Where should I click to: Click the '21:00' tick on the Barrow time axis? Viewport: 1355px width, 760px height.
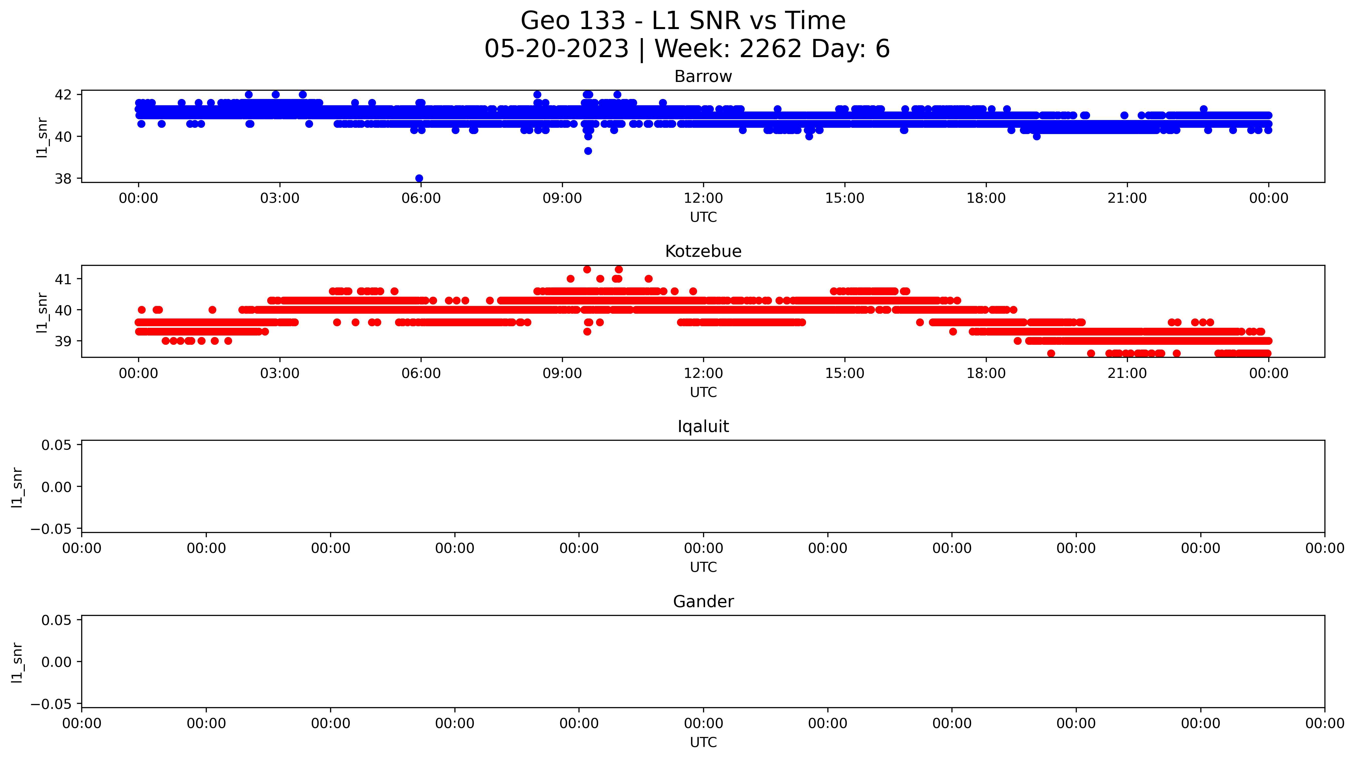1127,198
